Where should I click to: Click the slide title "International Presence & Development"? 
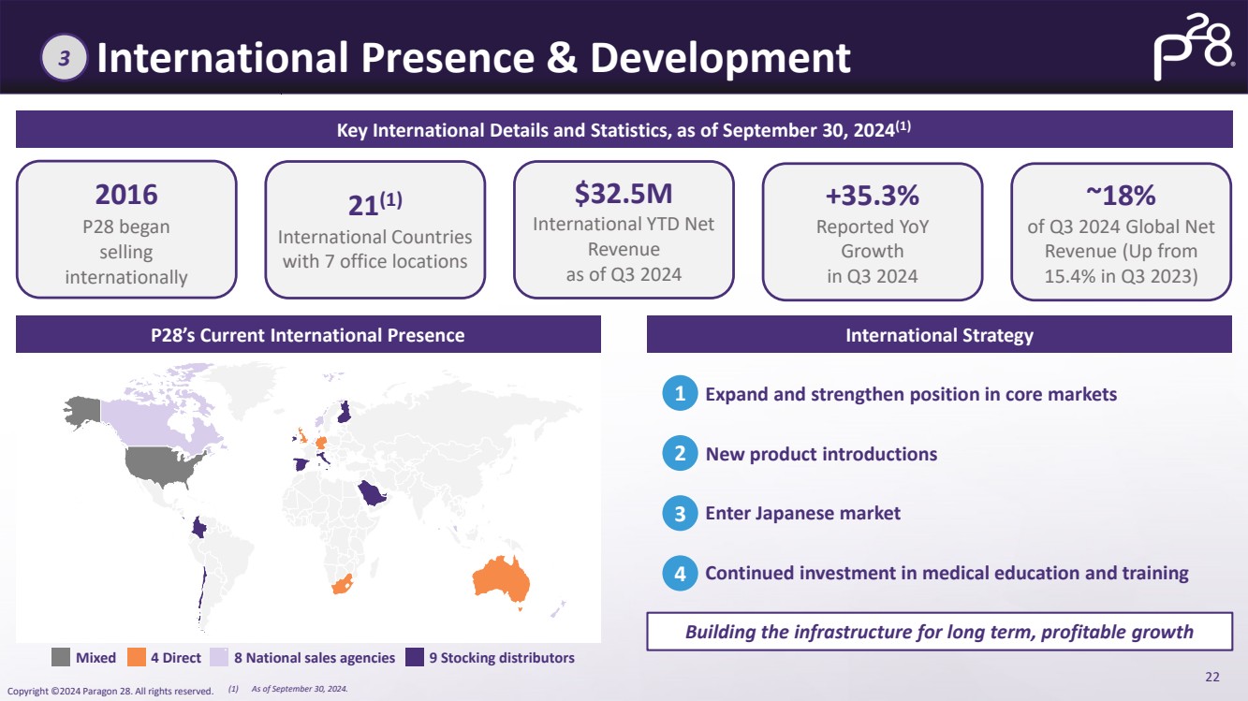coord(474,58)
